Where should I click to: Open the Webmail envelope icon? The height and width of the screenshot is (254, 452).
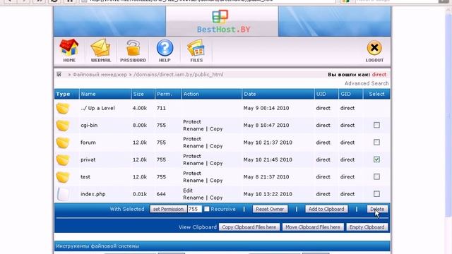coord(101,51)
